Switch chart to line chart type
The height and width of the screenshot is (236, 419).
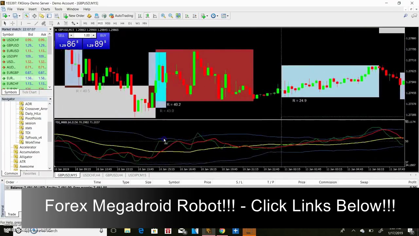pyautogui.click(x=155, y=16)
